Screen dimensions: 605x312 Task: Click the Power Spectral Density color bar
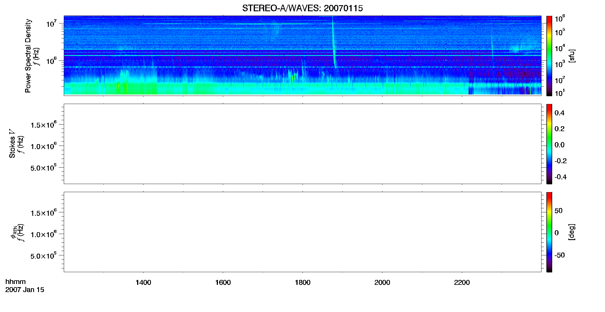[x=549, y=56]
